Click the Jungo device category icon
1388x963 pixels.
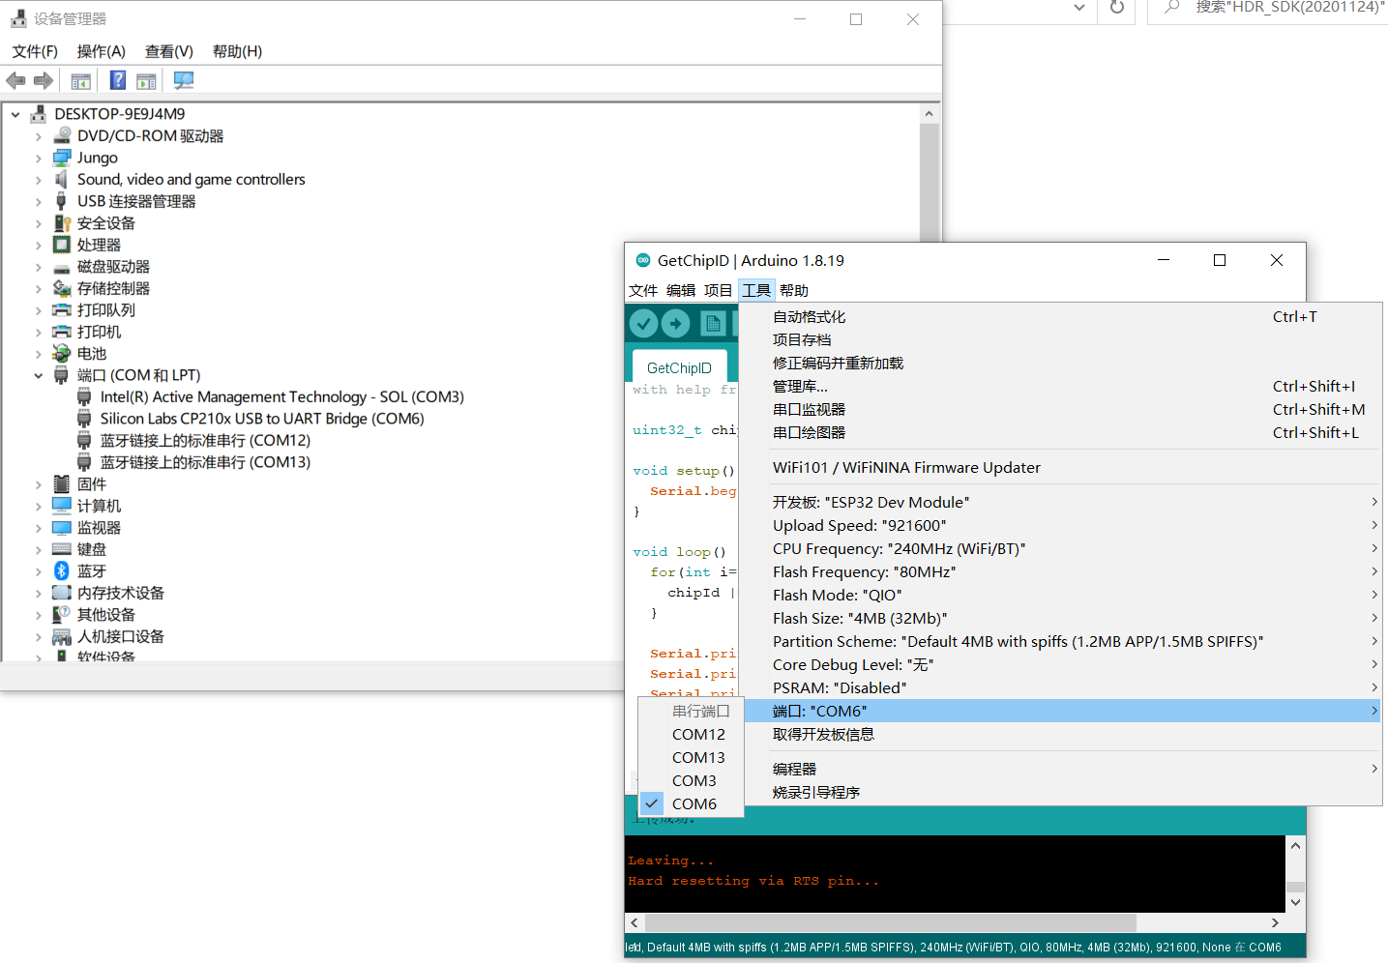coord(62,158)
